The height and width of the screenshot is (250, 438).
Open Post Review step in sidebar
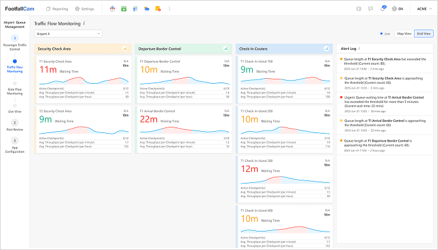click(14, 125)
